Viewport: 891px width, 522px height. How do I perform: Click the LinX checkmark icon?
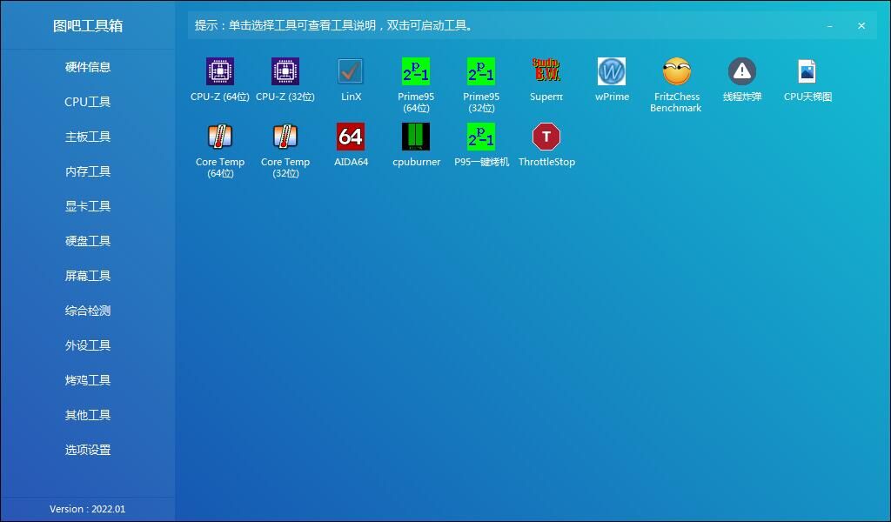coord(351,71)
